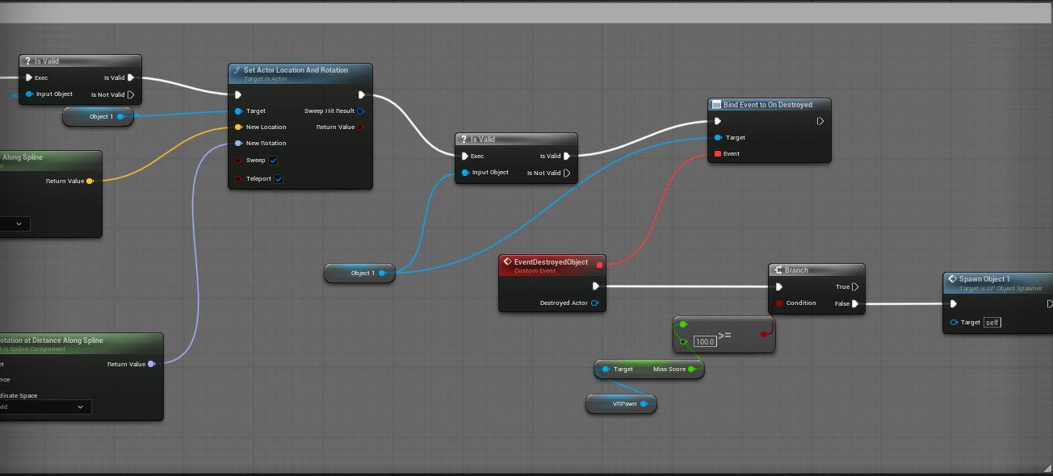Click the Sweep input pin circle

click(238, 161)
